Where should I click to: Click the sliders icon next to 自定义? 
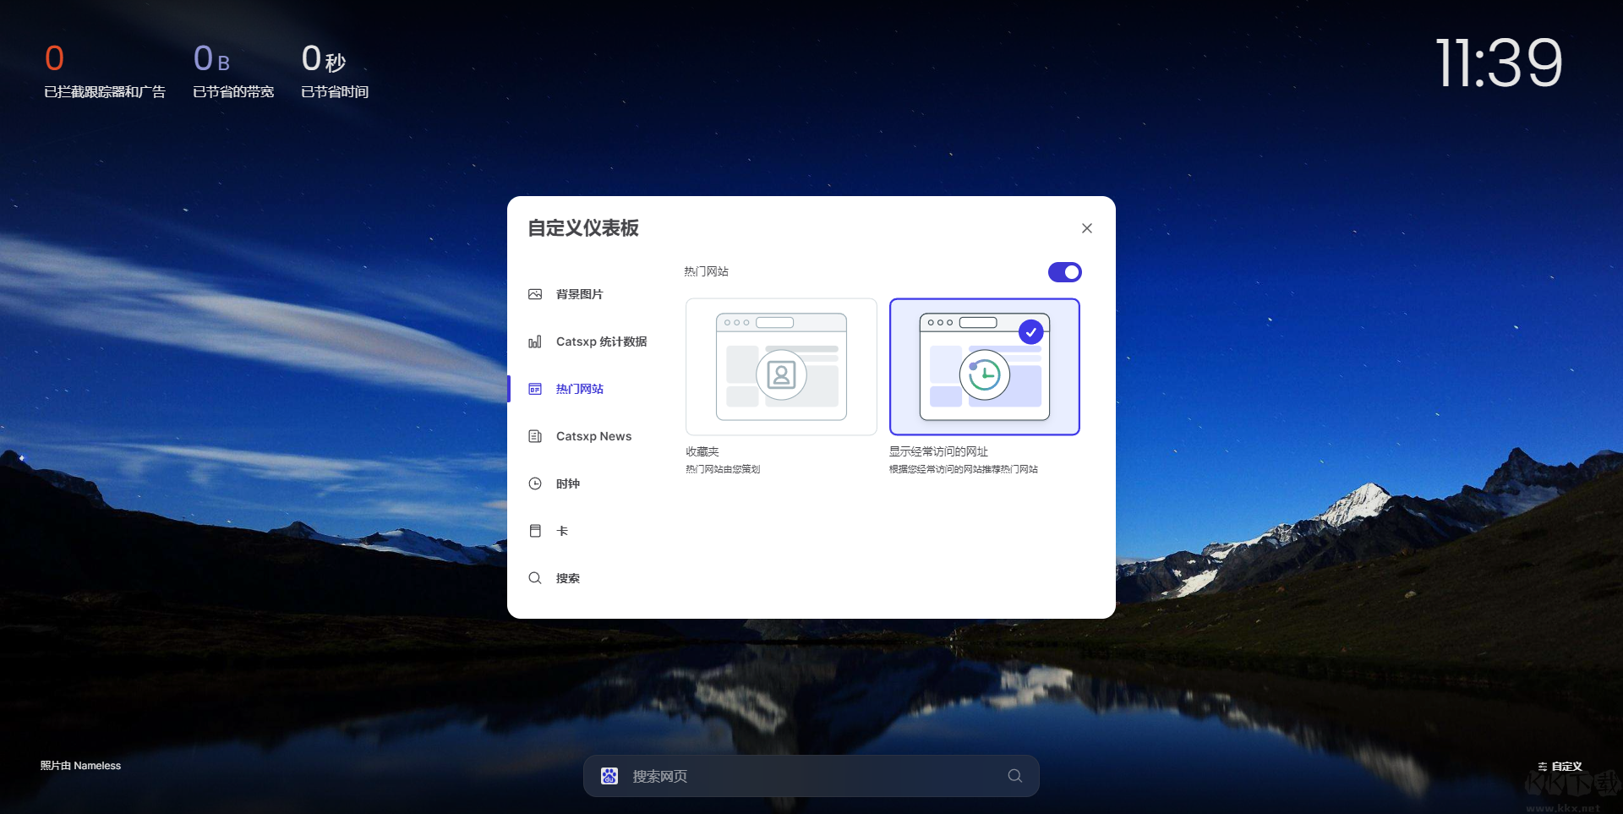[1543, 767]
